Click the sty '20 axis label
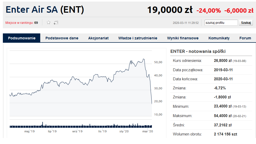The width and height of the screenshot is (256, 144). pyautogui.click(x=124, y=131)
